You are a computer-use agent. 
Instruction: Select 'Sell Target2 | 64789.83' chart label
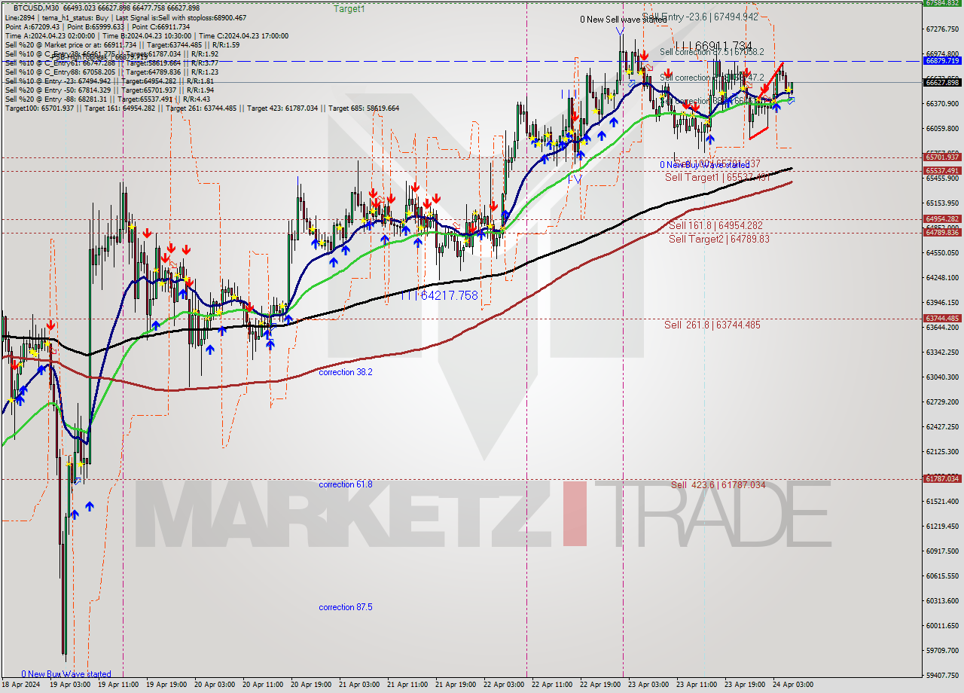point(719,239)
